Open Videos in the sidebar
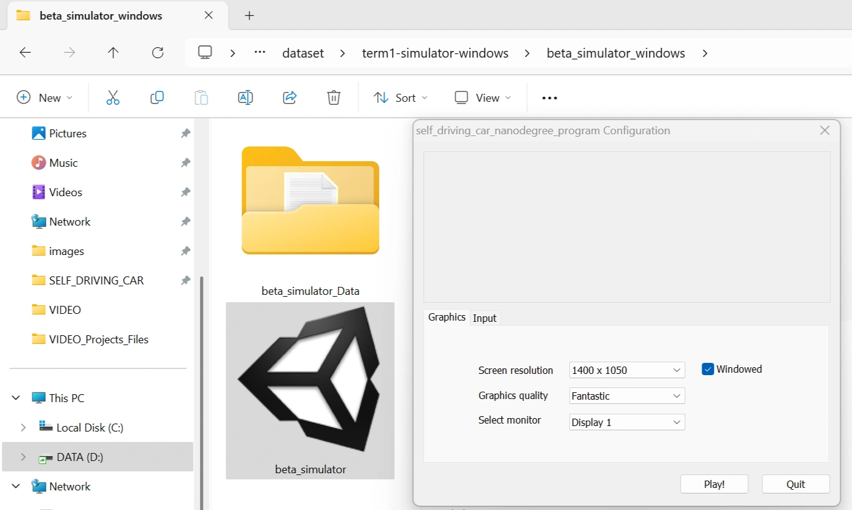The width and height of the screenshot is (852, 510). tap(65, 192)
